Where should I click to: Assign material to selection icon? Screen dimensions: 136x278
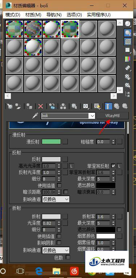pos(29,106)
